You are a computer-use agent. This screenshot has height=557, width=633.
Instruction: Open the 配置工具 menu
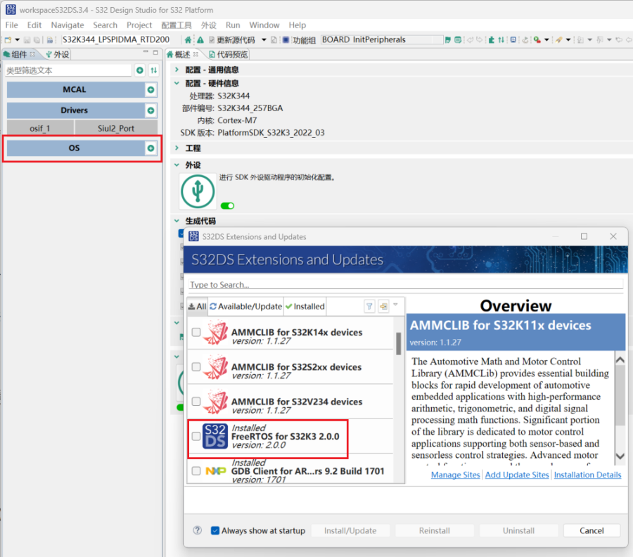tap(177, 25)
